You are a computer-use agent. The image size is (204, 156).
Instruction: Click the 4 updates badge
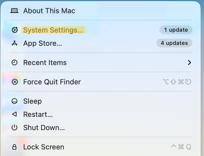coord(174,43)
